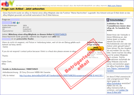Image resolution: width=134 pixels, height=95 pixels.
Task: Click the 'Sicherheitstipp' heading text
Action: [x=116, y=20]
